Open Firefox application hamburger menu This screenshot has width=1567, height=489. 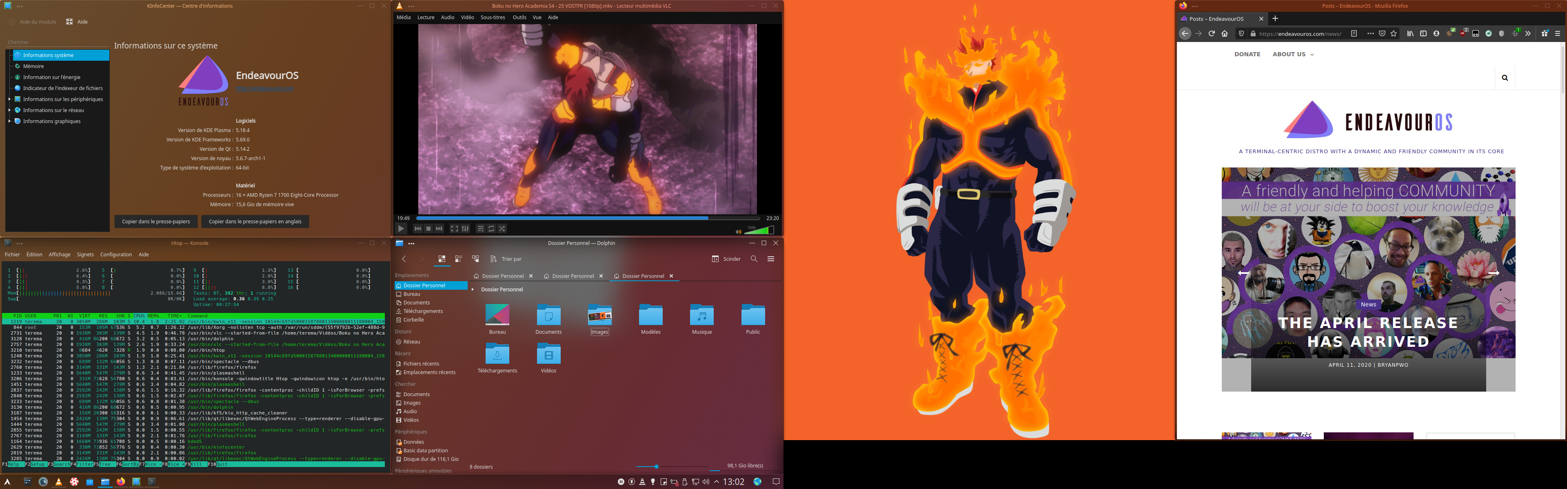[x=1557, y=34]
